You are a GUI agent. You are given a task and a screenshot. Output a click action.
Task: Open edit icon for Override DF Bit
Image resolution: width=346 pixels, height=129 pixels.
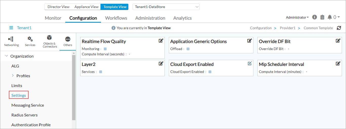338,41
